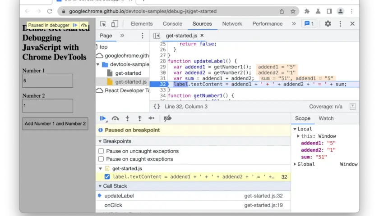This screenshot has height=216, width=379.
Task: Show more navigator tabs next to Page
Action: [x=122, y=36]
